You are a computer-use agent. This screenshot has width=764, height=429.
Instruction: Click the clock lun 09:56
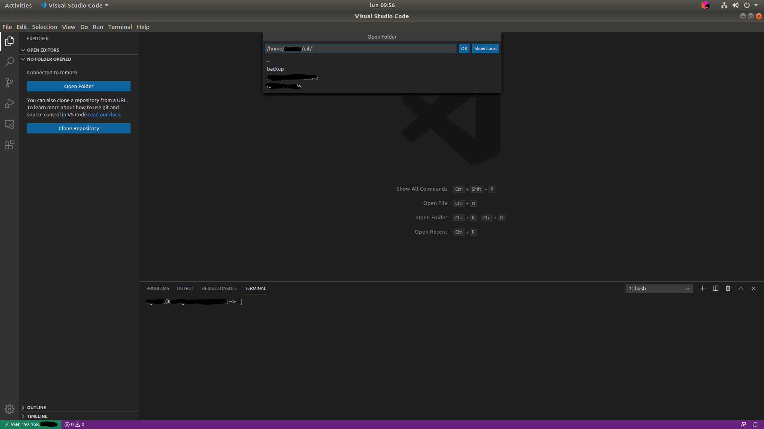pyautogui.click(x=382, y=5)
